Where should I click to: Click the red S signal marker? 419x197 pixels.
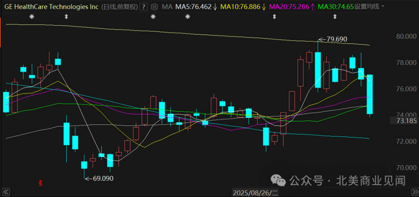coord(40,183)
